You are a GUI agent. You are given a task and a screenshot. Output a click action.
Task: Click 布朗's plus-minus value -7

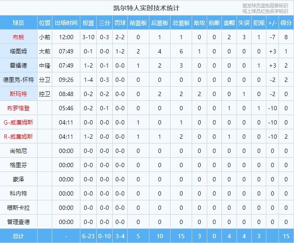[x=272, y=37]
